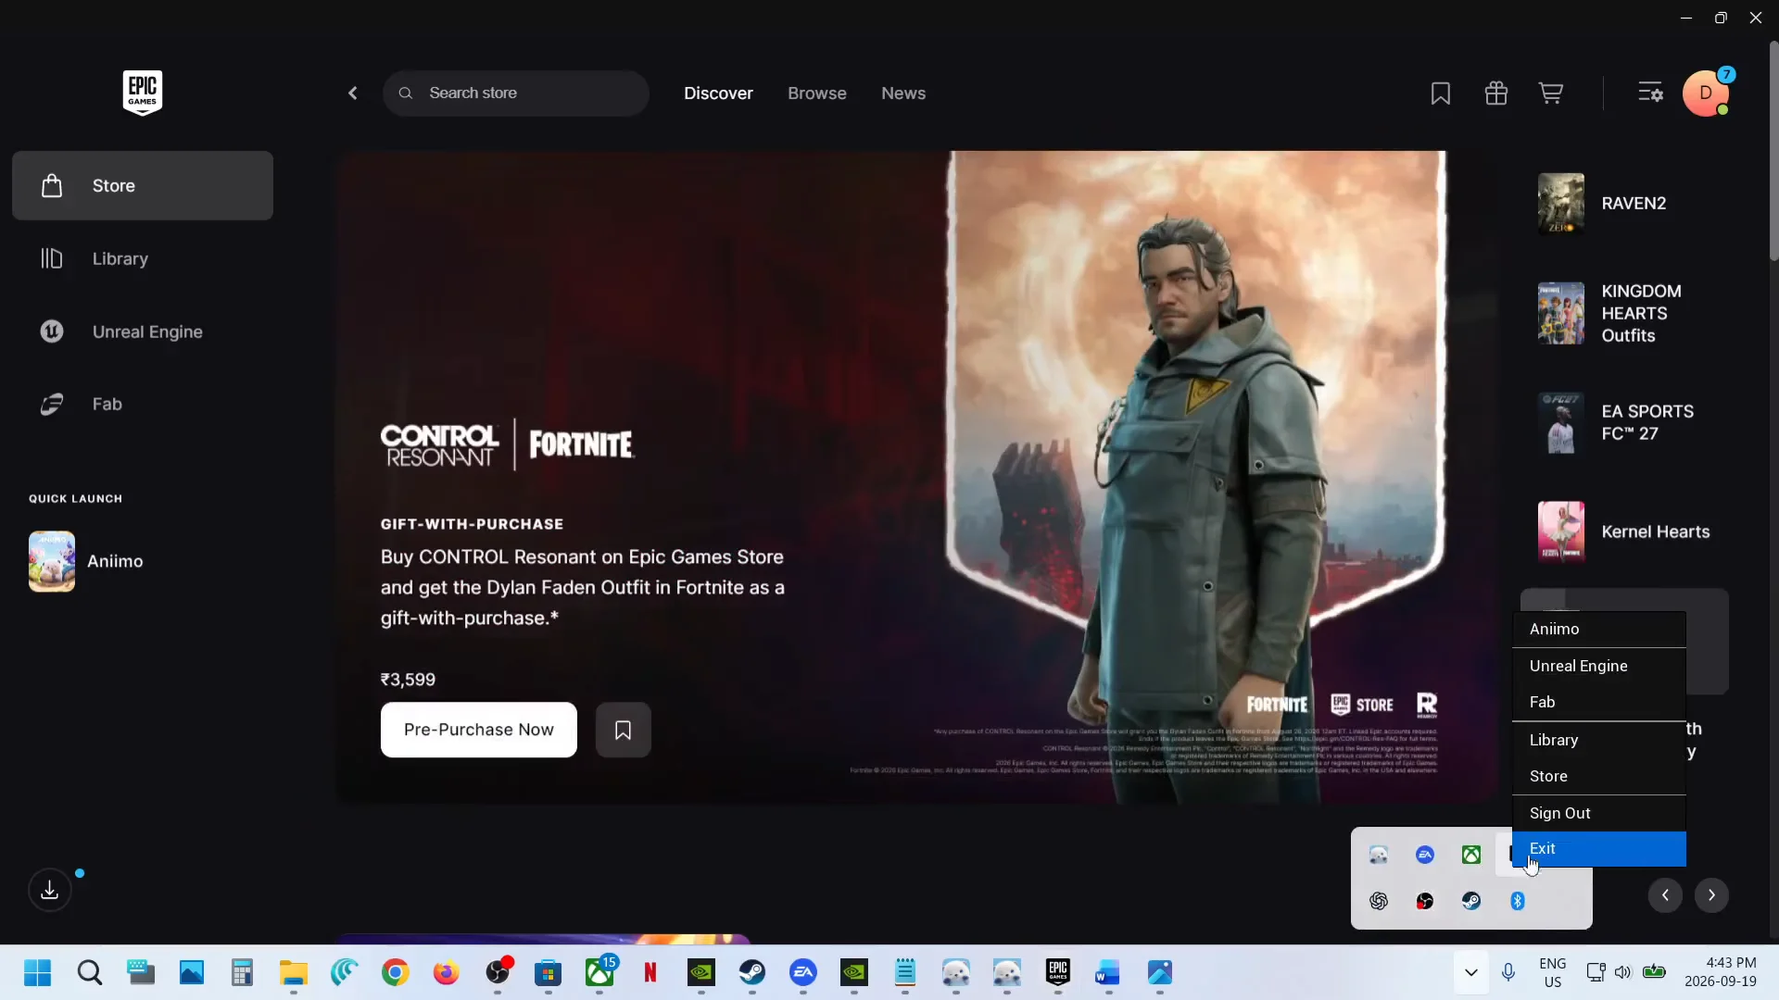1779x1000 pixels.
Task: Open the clock showing 4:43 PM
Action: click(1721, 972)
